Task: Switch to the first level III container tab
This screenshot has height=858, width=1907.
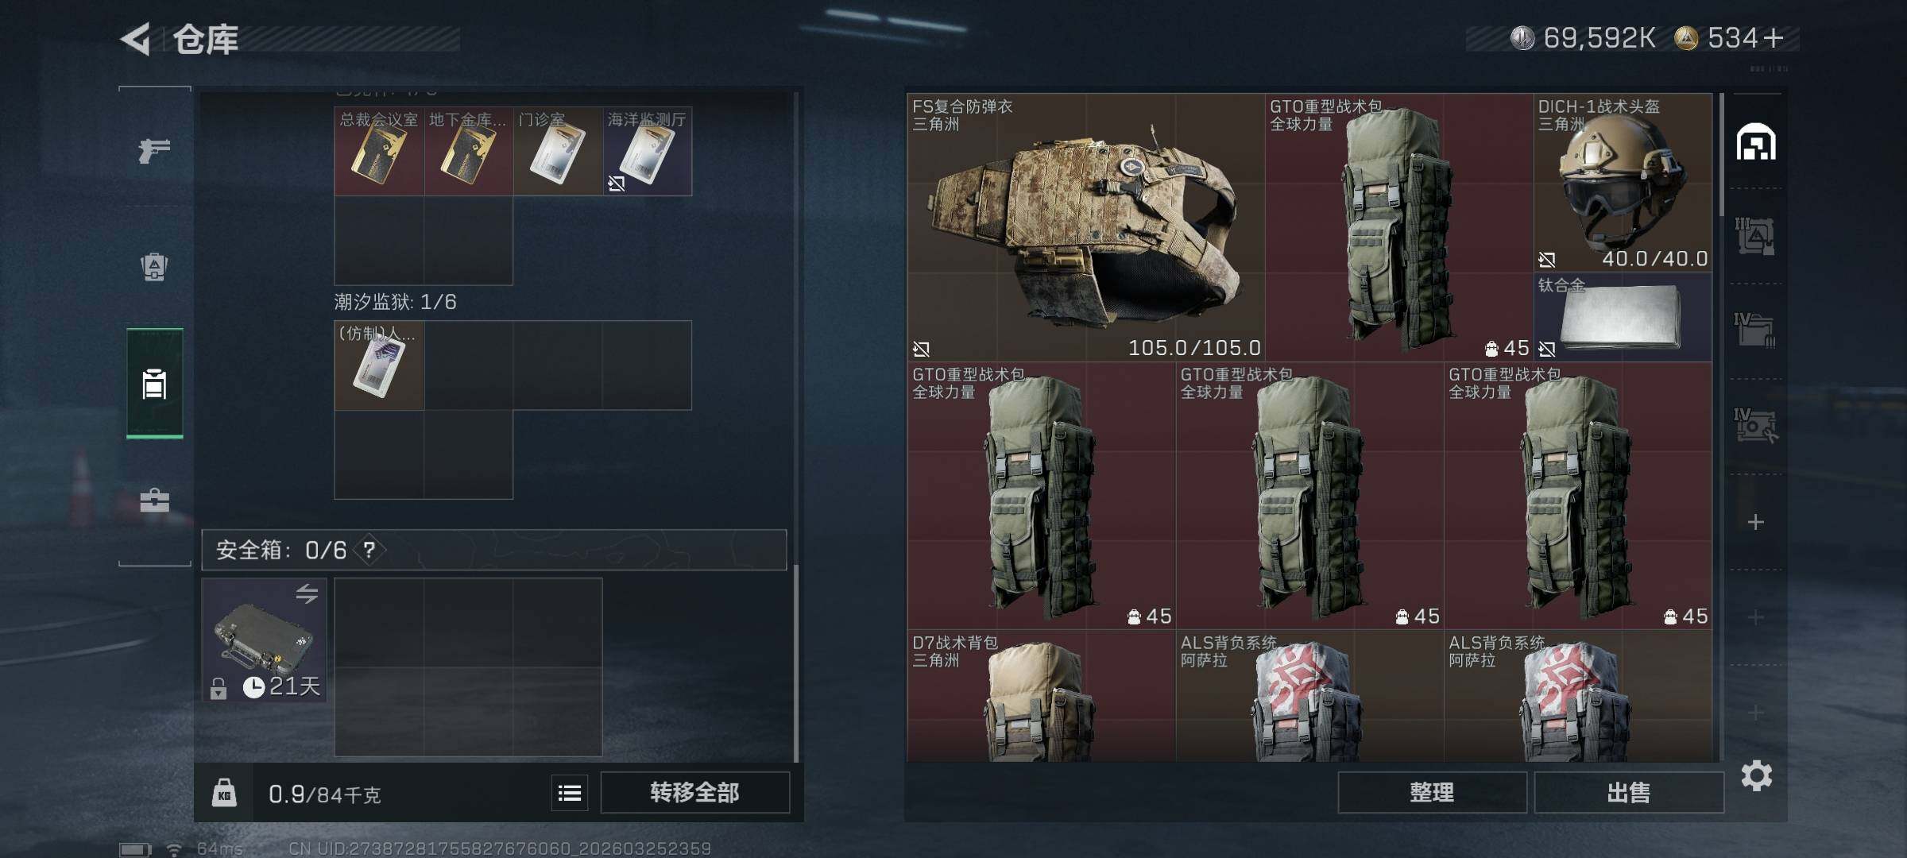Action: click(x=1755, y=236)
